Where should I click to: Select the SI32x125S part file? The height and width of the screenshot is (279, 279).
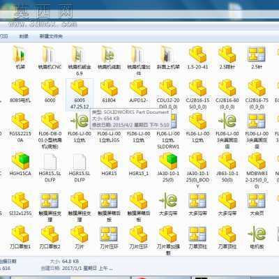[x=20, y=204]
